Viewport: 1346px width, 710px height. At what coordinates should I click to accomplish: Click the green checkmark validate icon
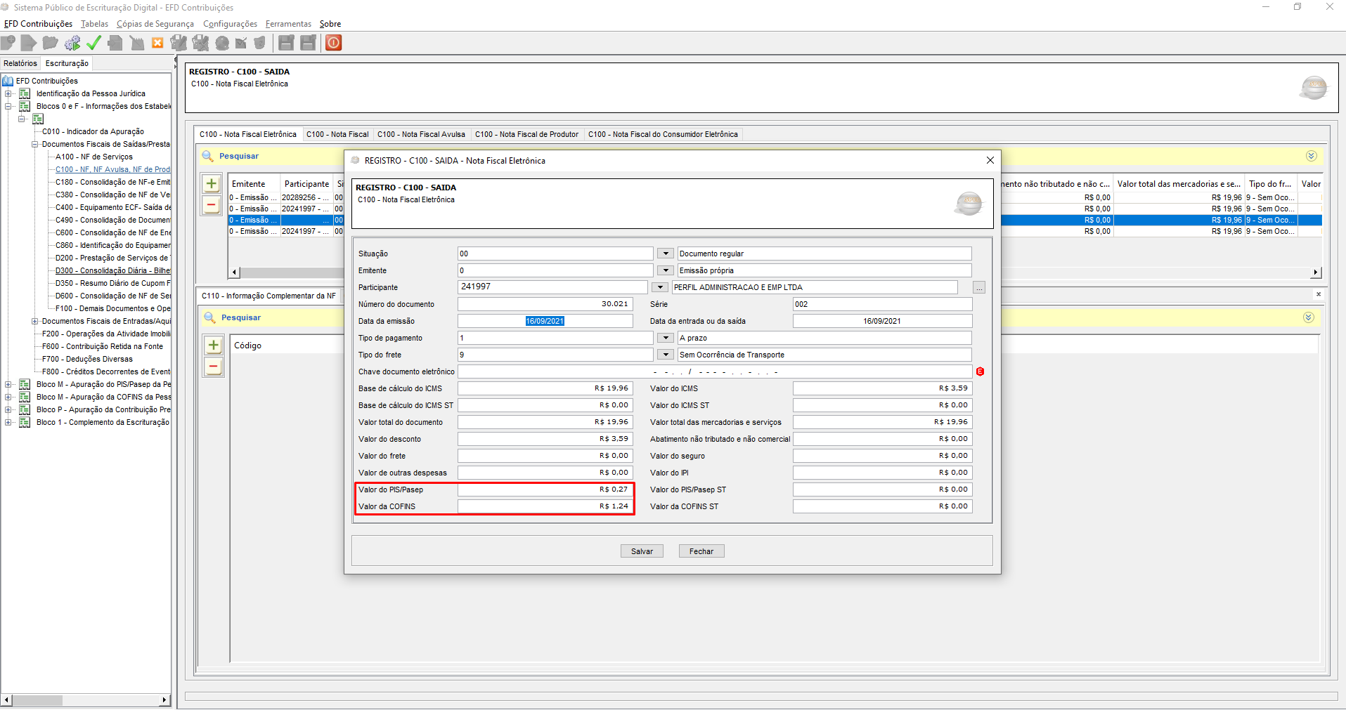[x=93, y=44]
